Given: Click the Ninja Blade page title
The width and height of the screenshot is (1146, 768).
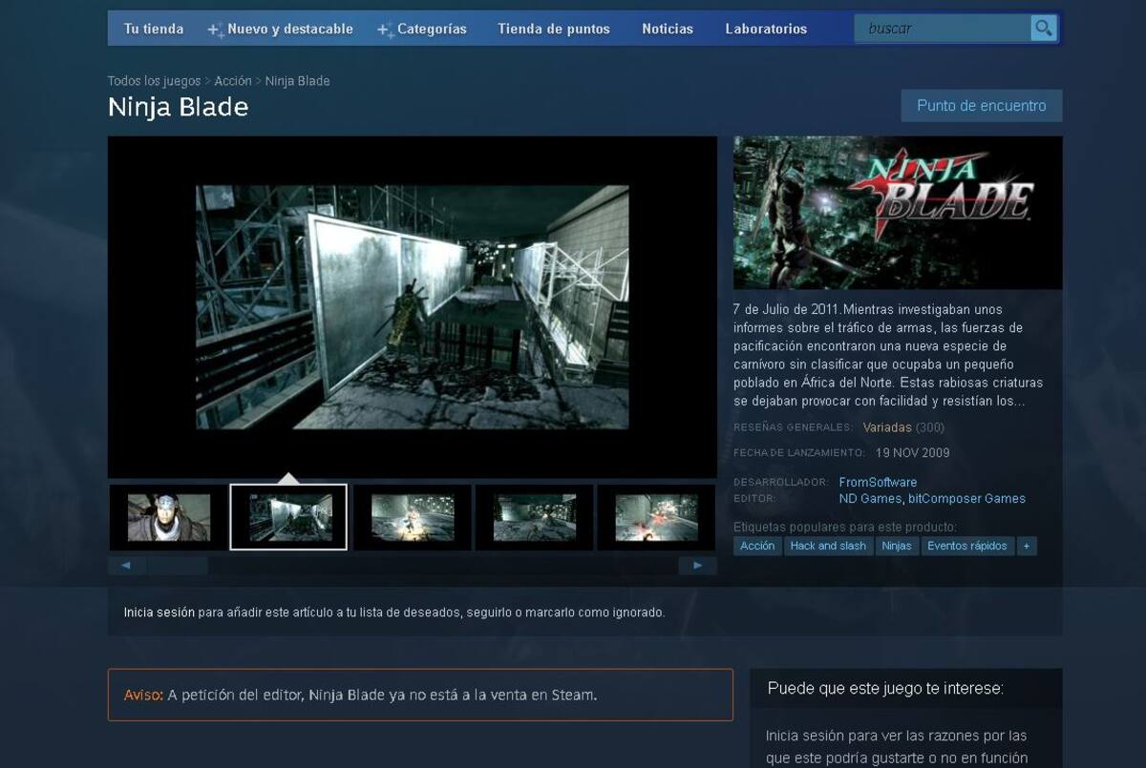Looking at the screenshot, I should pyautogui.click(x=179, y=107).
